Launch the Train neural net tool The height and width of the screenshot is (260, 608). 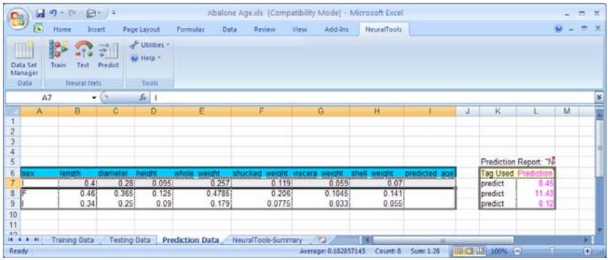pos(59,55)
